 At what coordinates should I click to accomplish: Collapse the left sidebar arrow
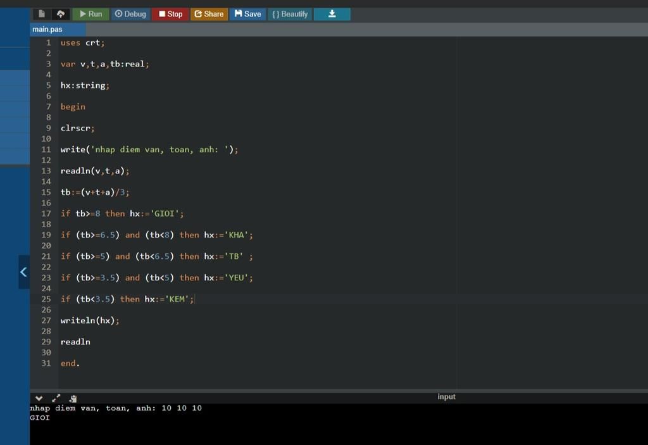tap(24, 272)
